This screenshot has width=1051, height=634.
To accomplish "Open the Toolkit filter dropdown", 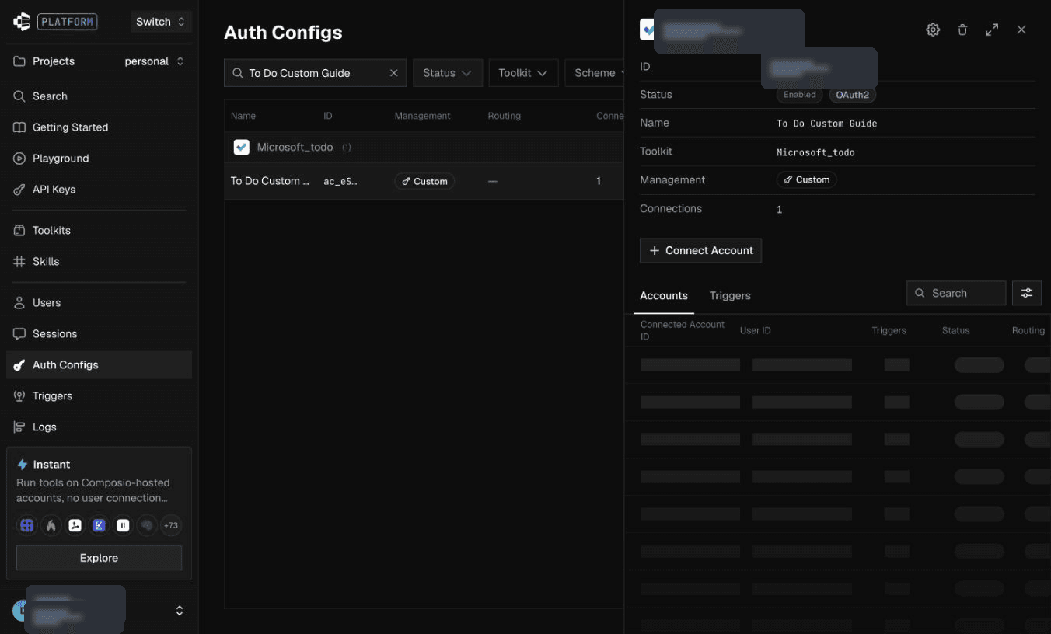I will click(523, 73).
